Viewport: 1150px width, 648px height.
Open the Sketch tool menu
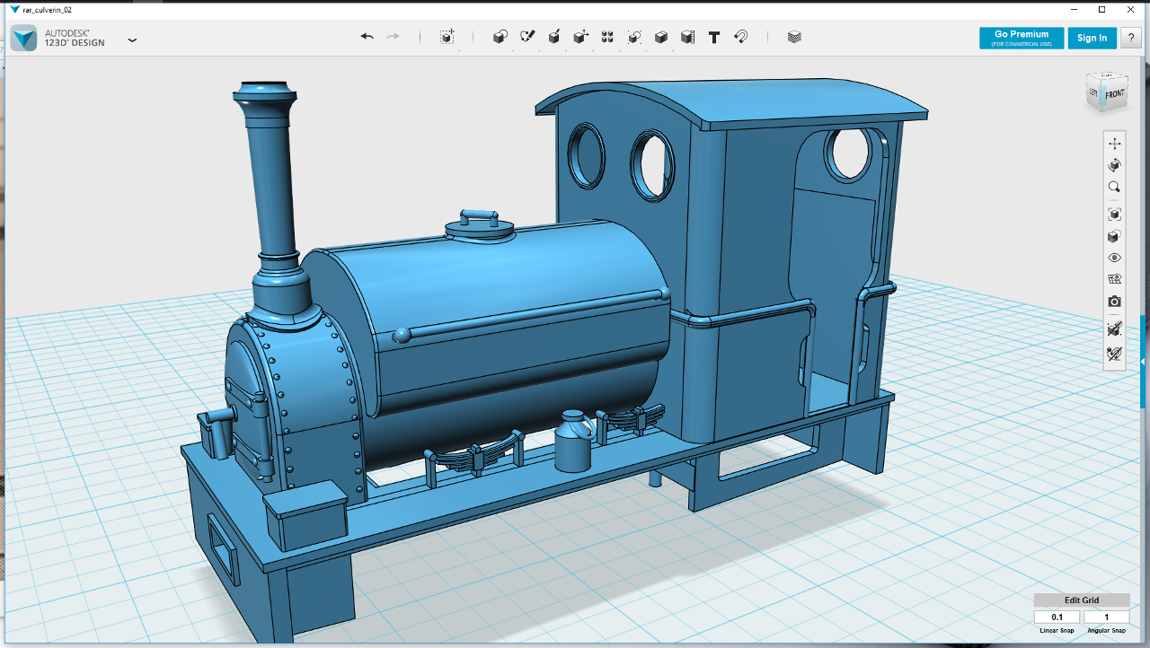(527, 37)
